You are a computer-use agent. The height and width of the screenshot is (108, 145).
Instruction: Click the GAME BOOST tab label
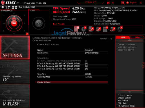[7, 11]
